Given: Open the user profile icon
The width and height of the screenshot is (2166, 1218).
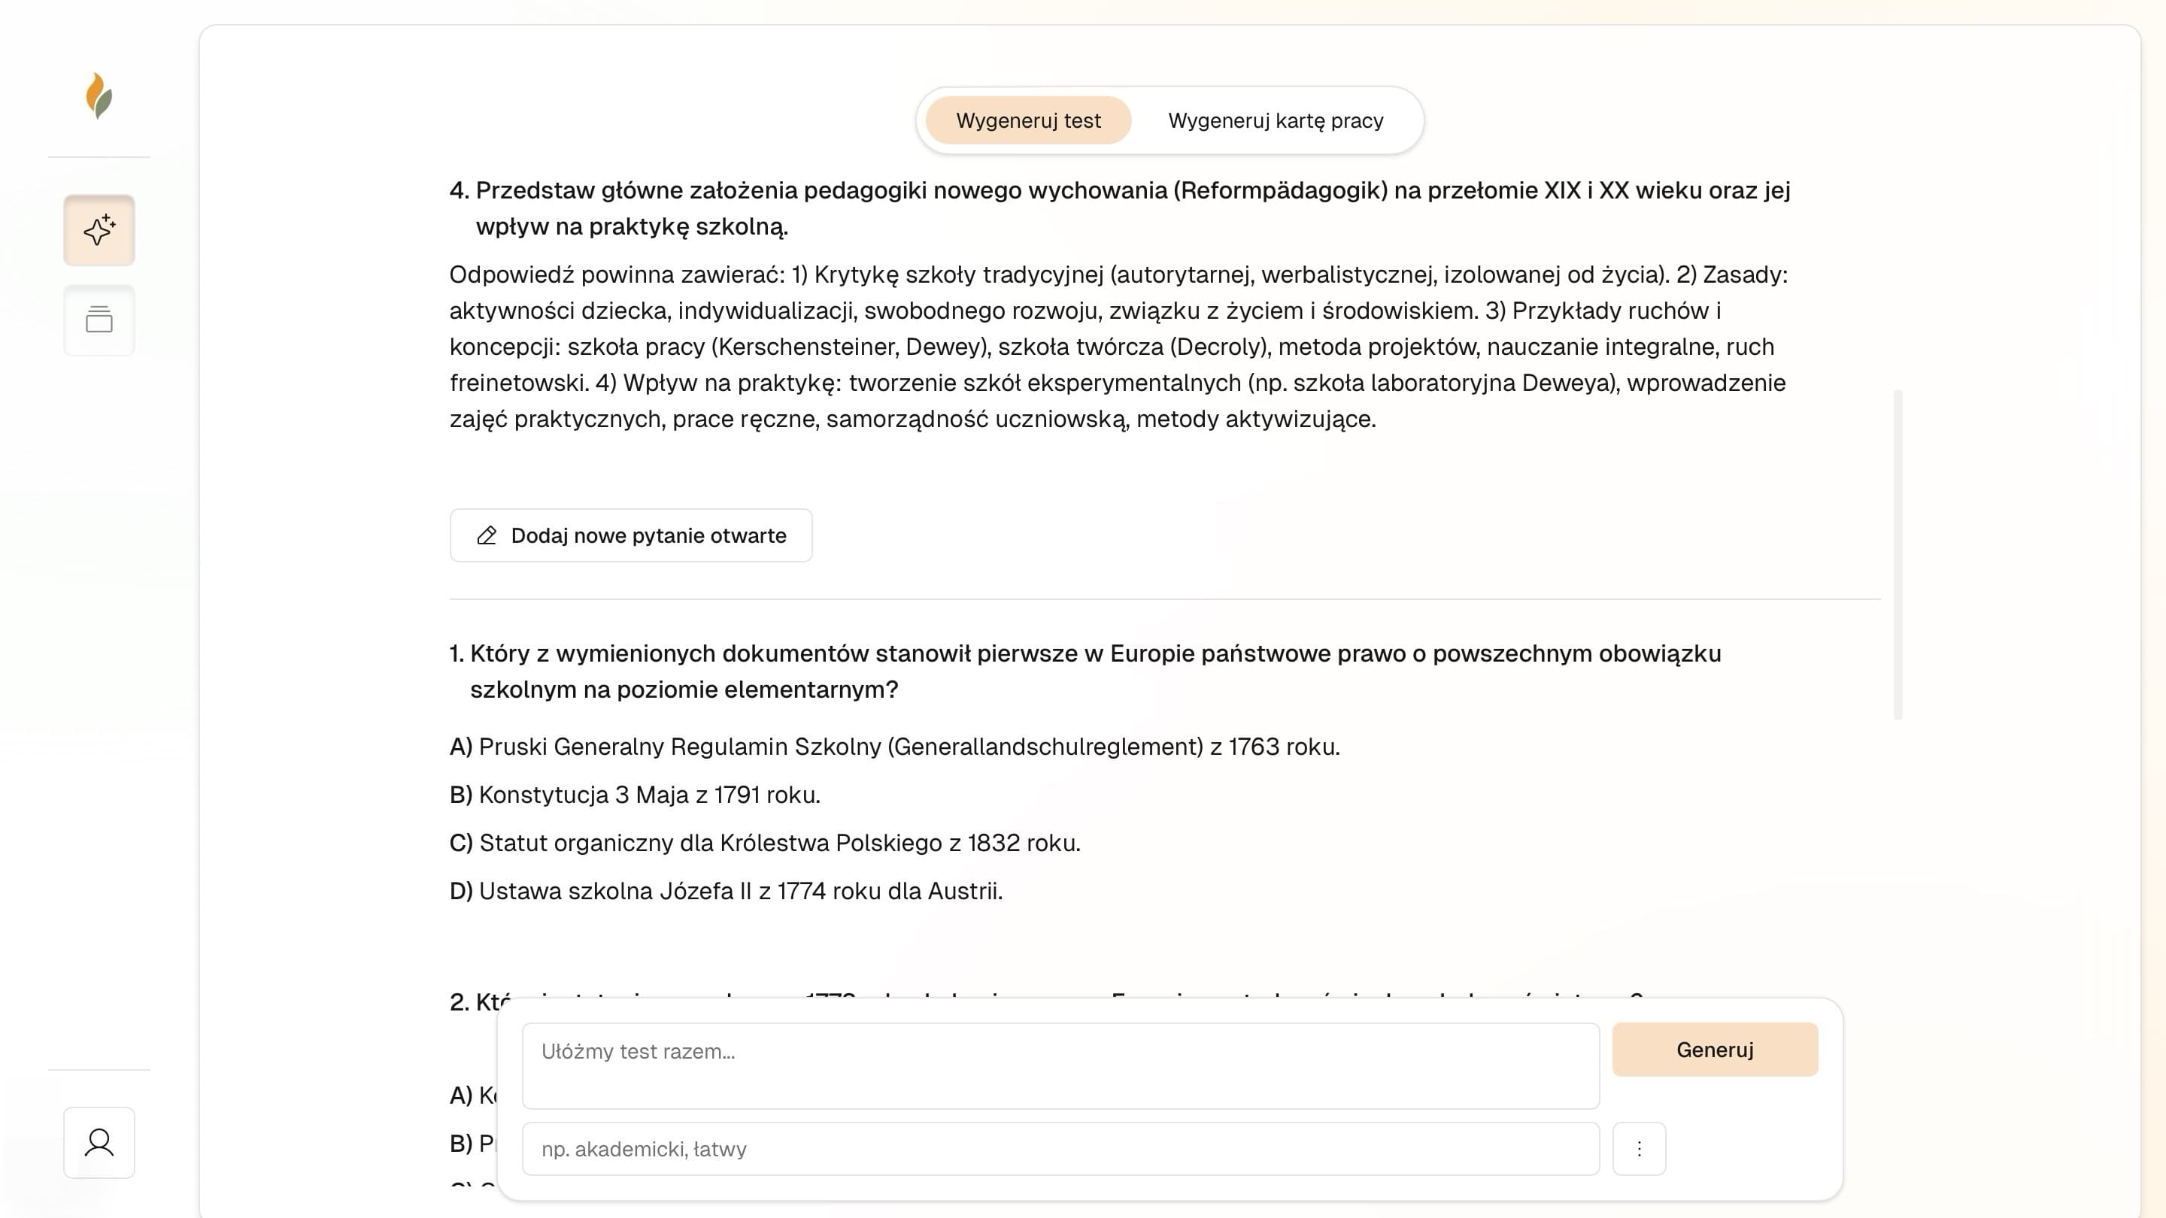Looking at the screenshot, I should pyautogui.click(x=99, y=1142).
